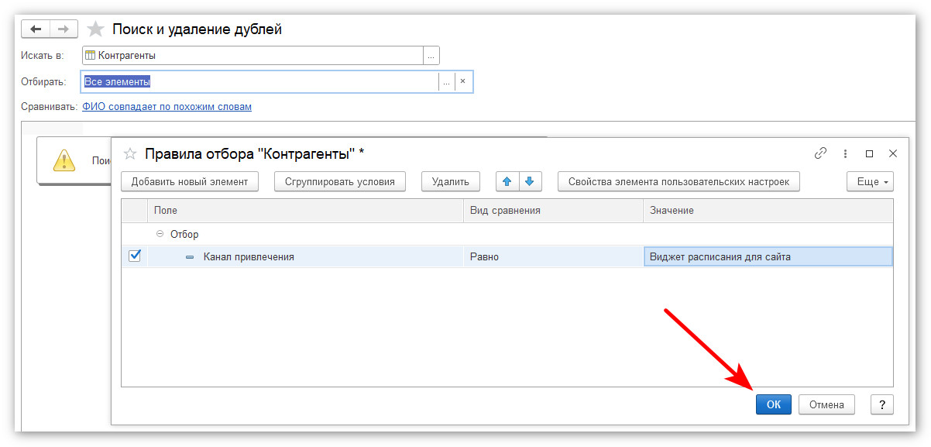931x447 pixels.
Task: Click the 'Отмена' button
Action: (x=826, y=404)
